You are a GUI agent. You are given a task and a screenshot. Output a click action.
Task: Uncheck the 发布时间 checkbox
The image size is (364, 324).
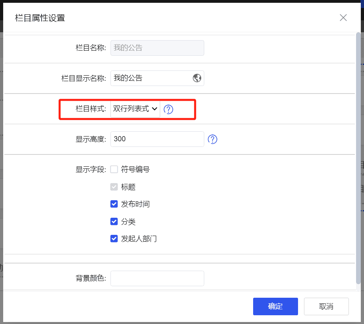tap(114, 204)
